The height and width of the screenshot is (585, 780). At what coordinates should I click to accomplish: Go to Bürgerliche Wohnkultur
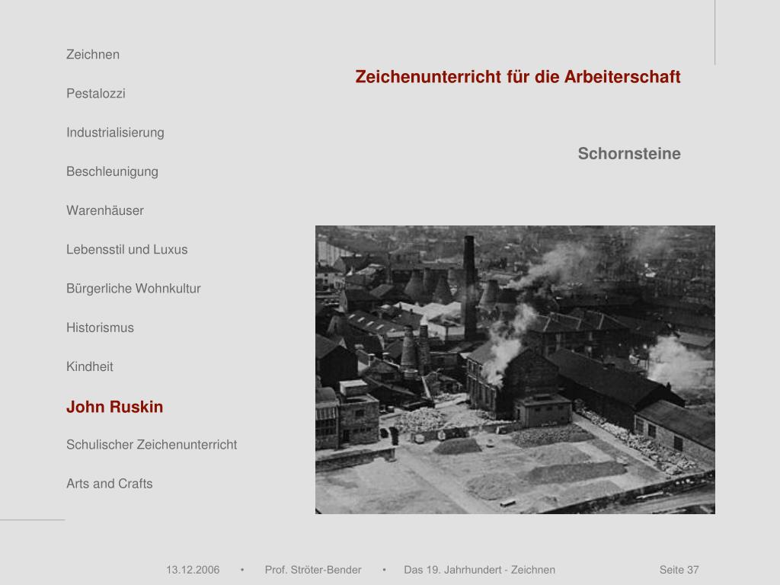[133, 289]
